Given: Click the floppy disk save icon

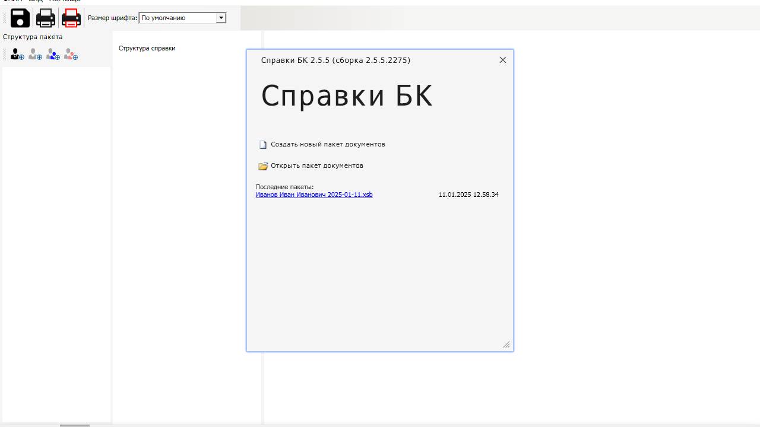Looking at the screenshot, I should (x=20, y=18).
